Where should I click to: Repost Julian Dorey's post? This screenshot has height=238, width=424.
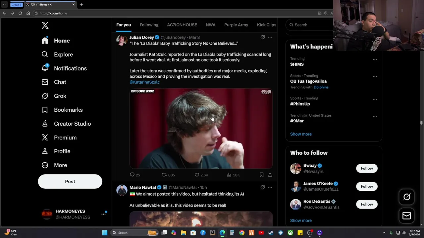[168, 175]
